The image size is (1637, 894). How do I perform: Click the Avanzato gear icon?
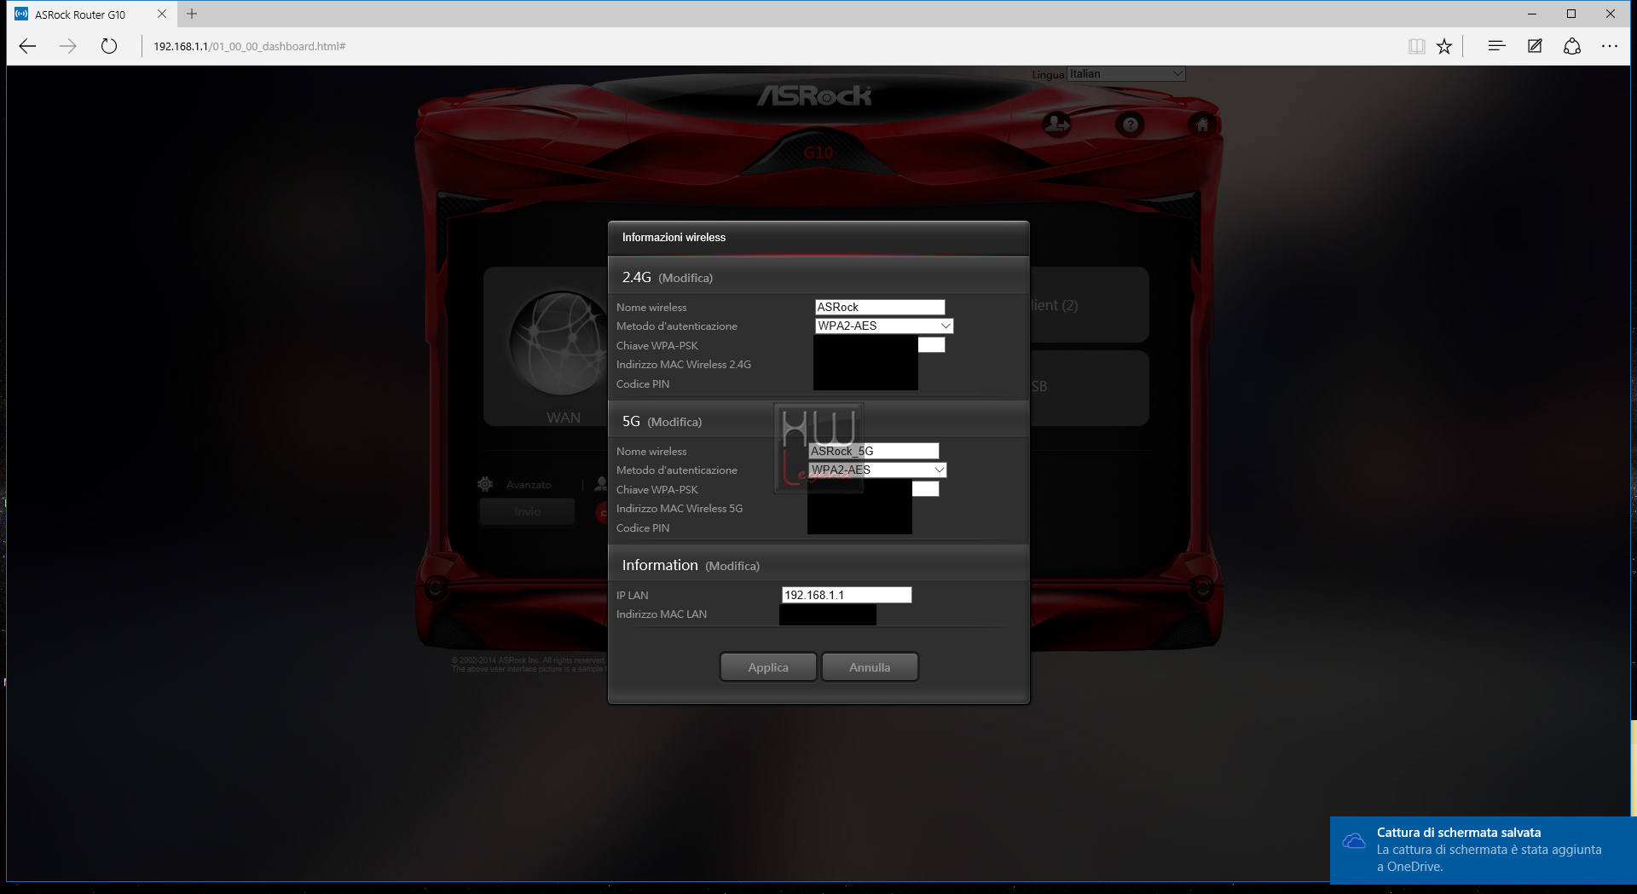[485, 484]
